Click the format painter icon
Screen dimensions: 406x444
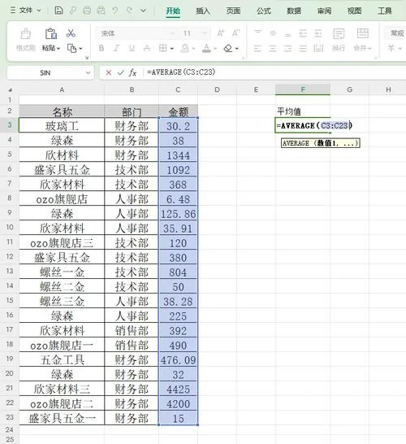tap(26, 33)
